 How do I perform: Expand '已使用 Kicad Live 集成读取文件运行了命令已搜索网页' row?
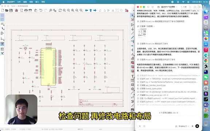(x=161, y=21)
